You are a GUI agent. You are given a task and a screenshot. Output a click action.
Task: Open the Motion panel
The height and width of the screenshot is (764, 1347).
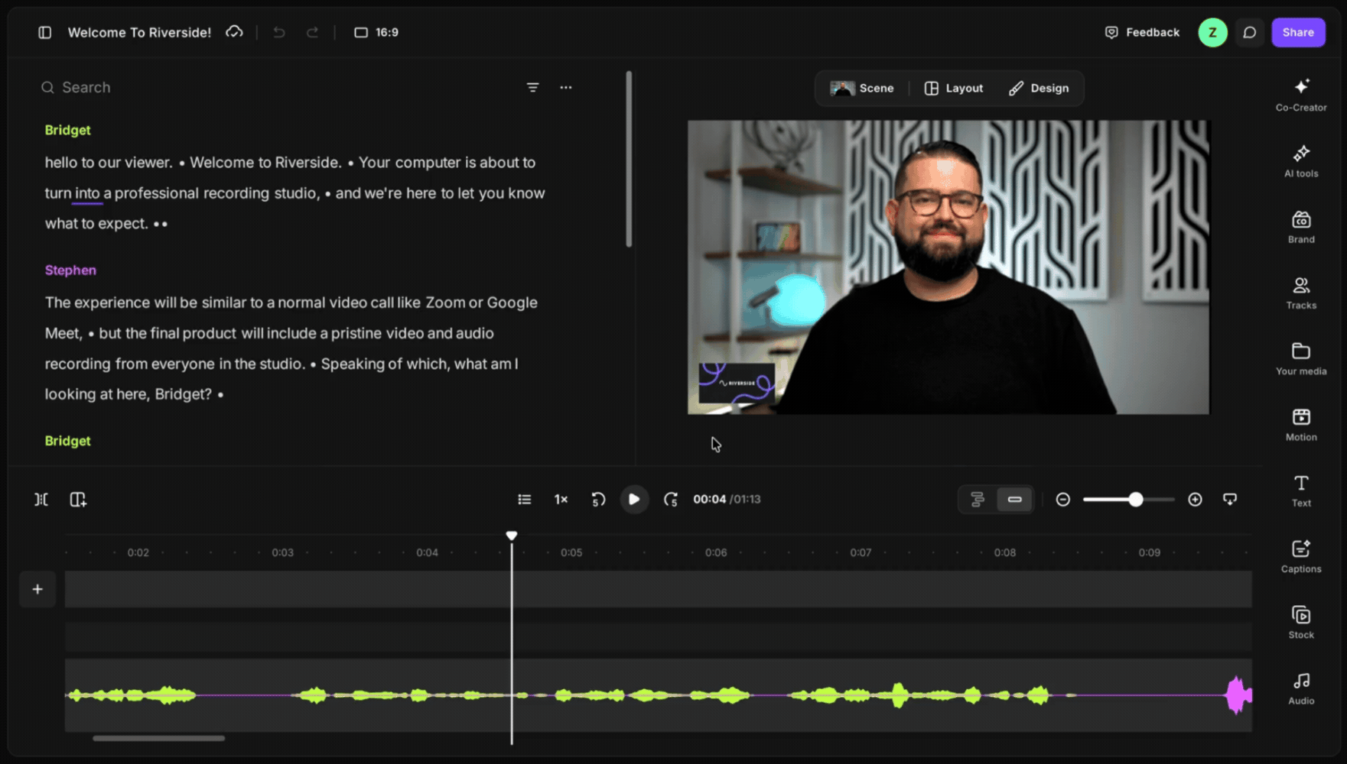click(x=1301, y=425)
